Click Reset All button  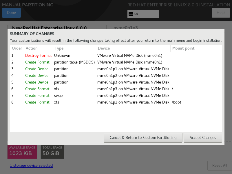(x=220, y=165)
